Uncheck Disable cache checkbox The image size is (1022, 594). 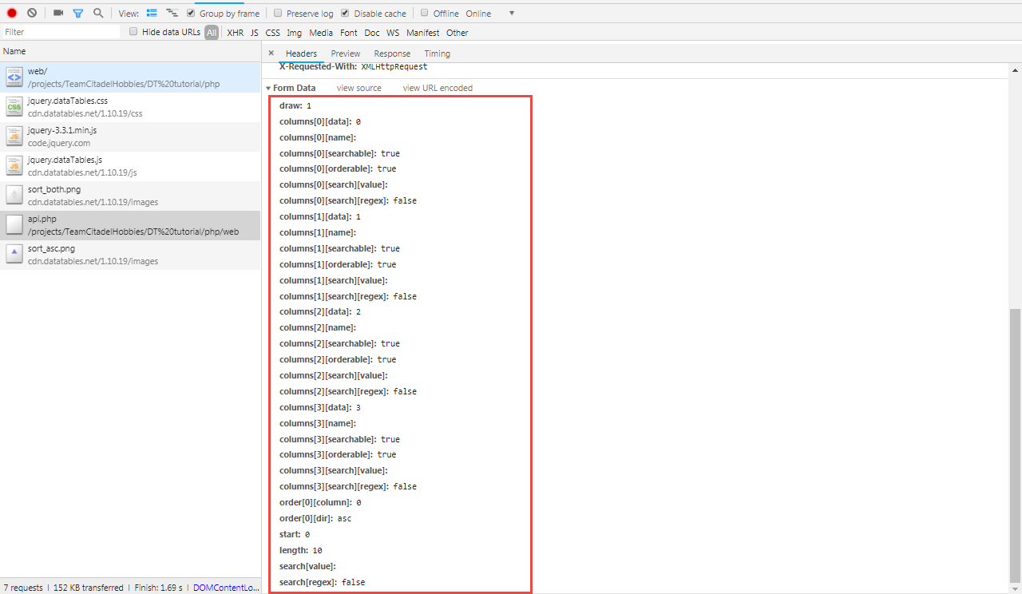pyautogui.click(x=345, y=13)
